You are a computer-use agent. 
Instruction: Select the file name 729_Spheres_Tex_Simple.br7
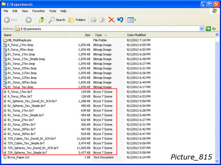(x=27, y=153)
